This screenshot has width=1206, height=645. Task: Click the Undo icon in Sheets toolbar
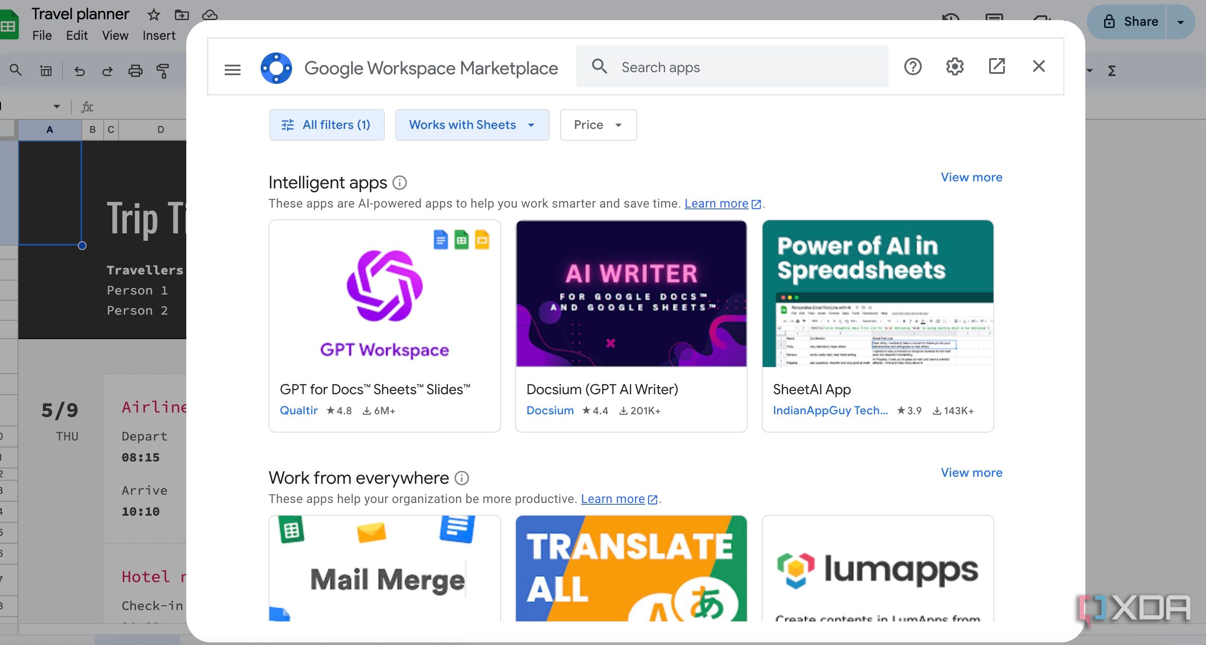click(80, 71)
